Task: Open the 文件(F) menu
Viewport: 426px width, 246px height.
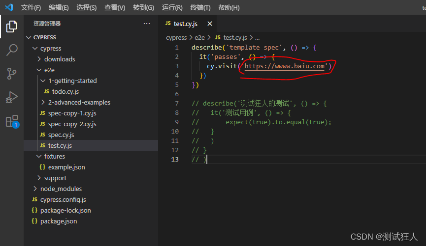Action: (31, 7)
